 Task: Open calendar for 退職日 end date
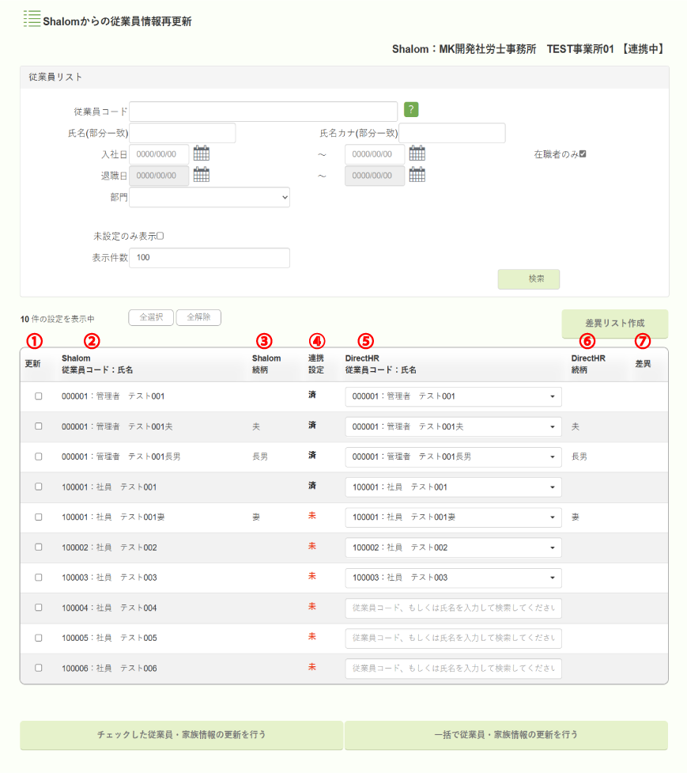tap(417, 175)
